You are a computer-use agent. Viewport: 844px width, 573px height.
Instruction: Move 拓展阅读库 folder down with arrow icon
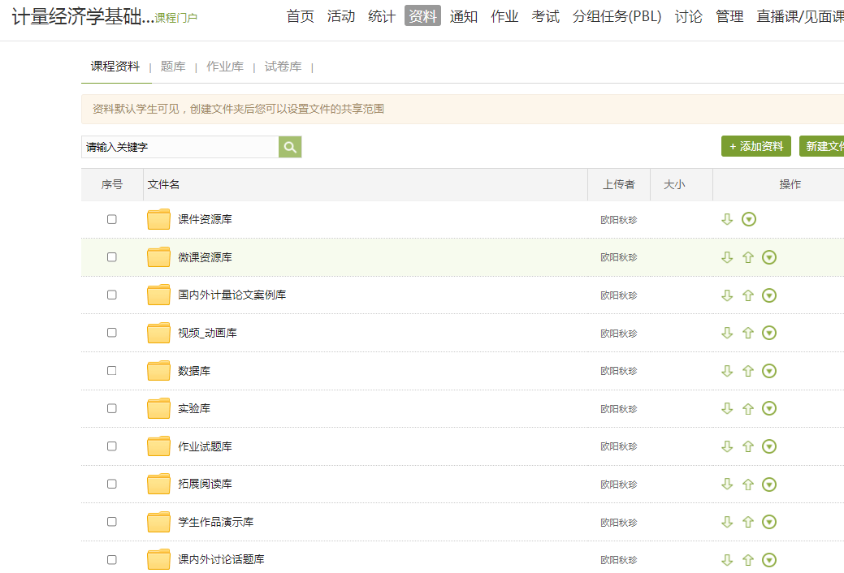click(x=727, y=485)
